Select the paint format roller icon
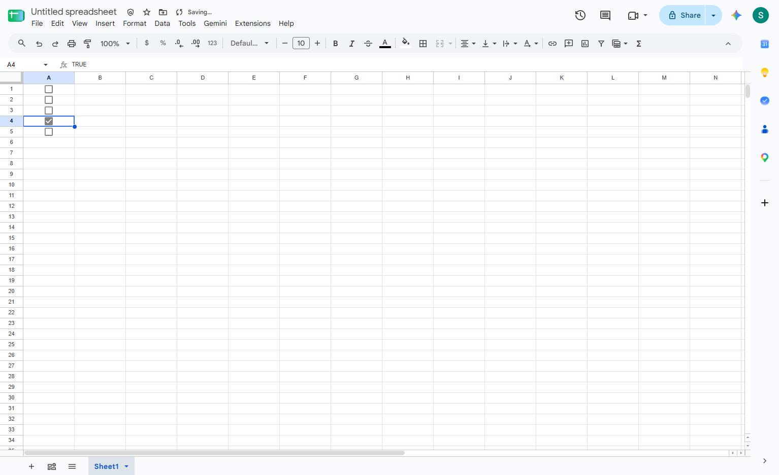779x475 pixels. [x=87, y=44]
